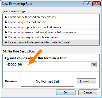The height and width of the screenshot is (98, 102).
Task: Click the range selector collapse dialog icon
Action: pos(93,64)
